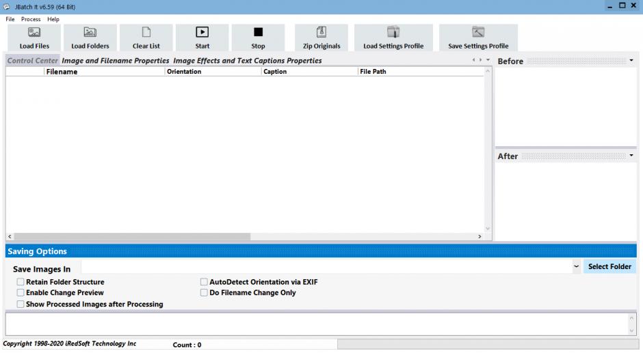Click the Zip Originals icon
This screenshot has width=643, height=353.
(321, 32)
